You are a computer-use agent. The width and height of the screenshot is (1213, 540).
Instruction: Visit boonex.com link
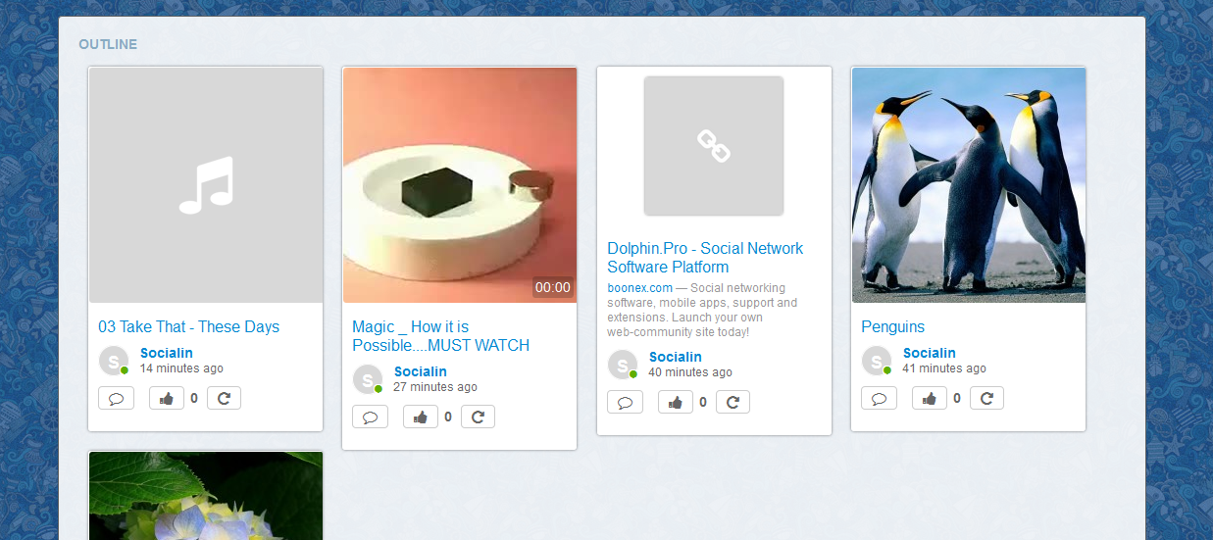(x=640, y=288)
